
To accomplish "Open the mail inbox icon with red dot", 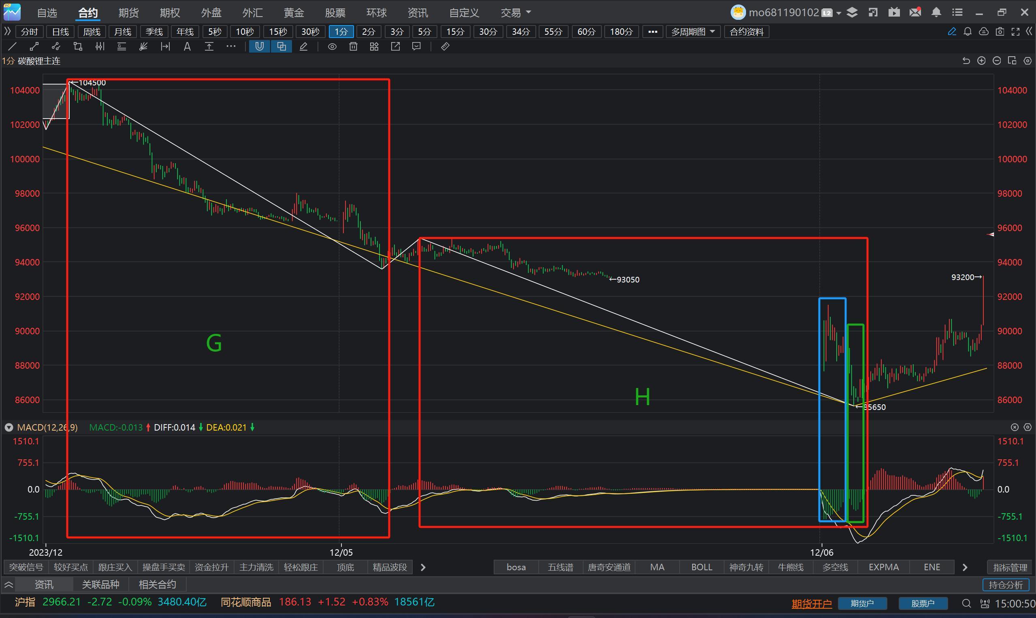I will point(915,13).
